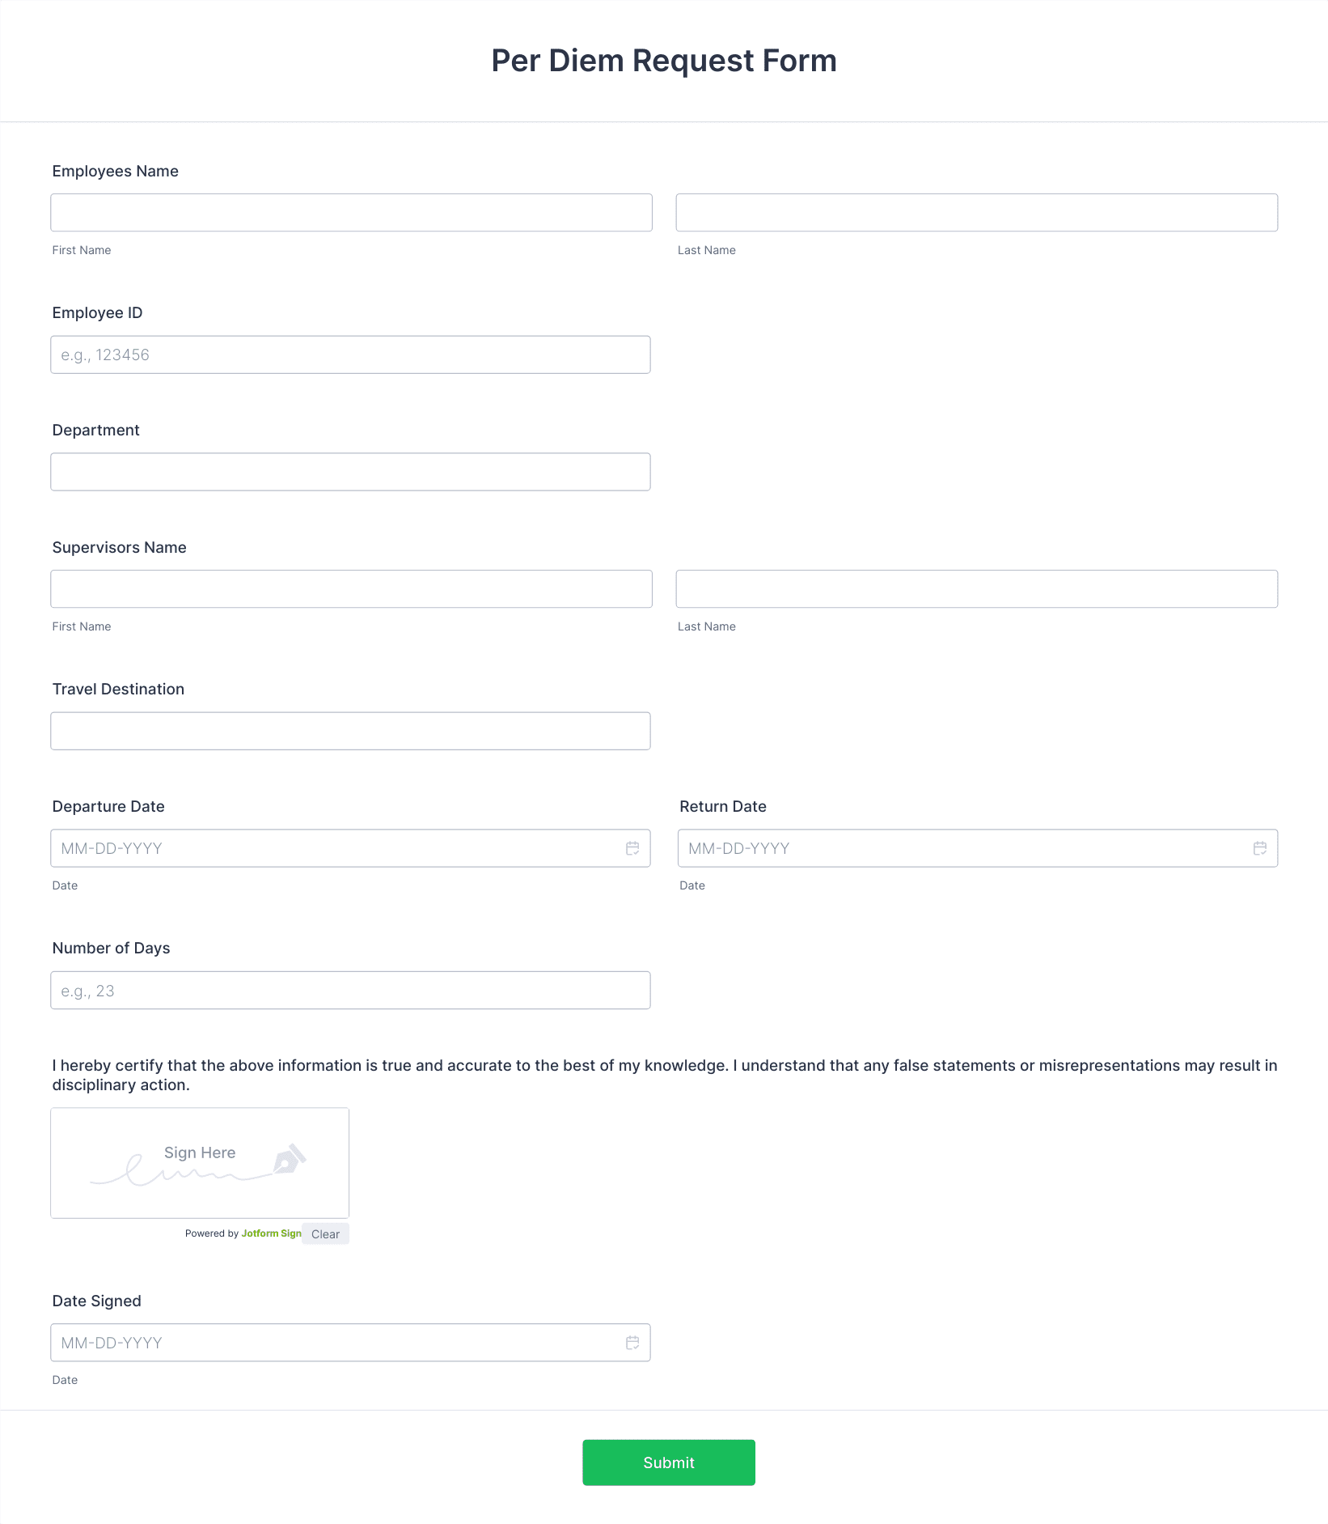The image size is (1328, 1524).
Task: Focus the Employee ID input field
Action: tap(350, 354)
